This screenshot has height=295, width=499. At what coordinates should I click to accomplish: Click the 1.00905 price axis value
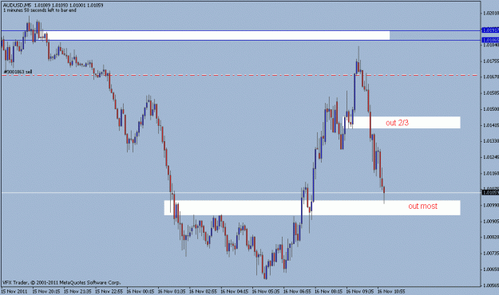(x=491, y=222)
